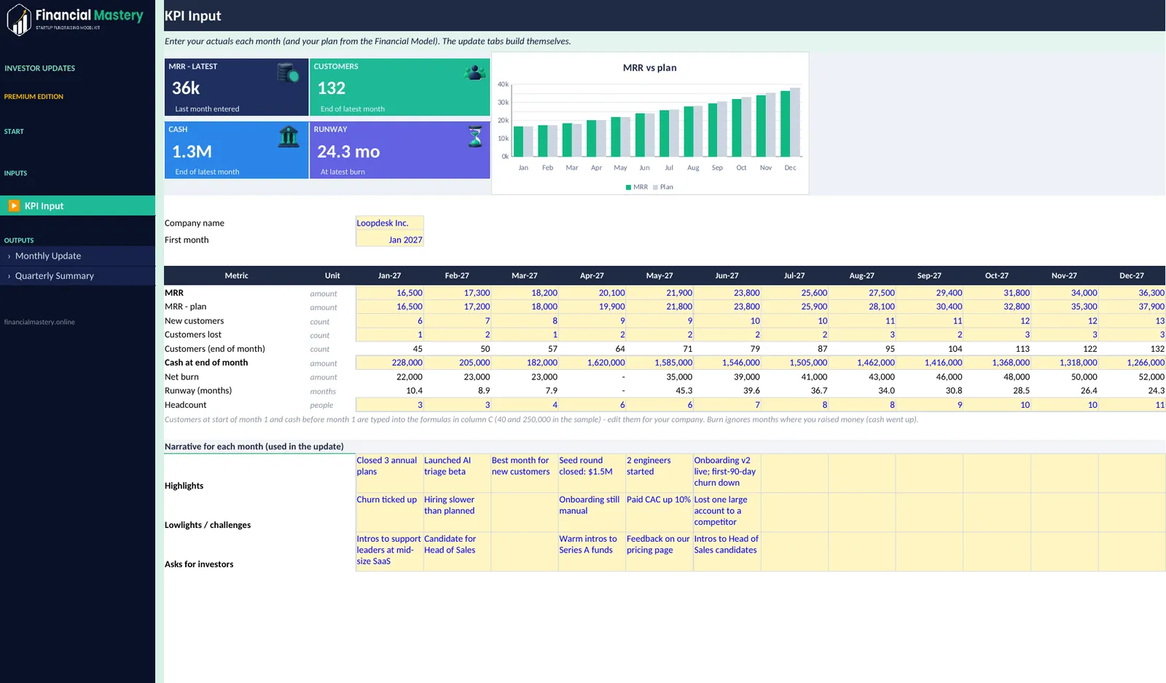Click the hourglass icon in Runway card

pyautogui.click(x=475, y=136)
